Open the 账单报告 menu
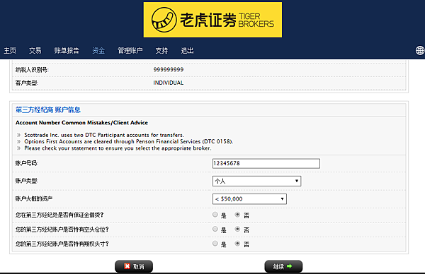 click(x=67, y=51)
